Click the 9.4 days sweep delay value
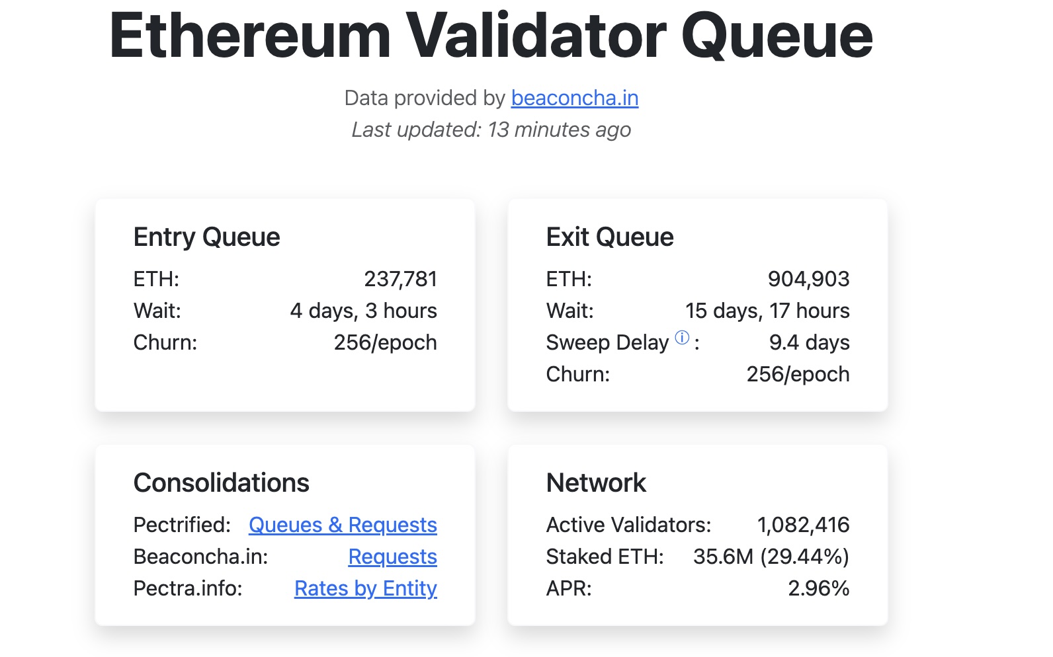Image resolution: width=1053 pixels, height=657 pixels. [810, 342]
